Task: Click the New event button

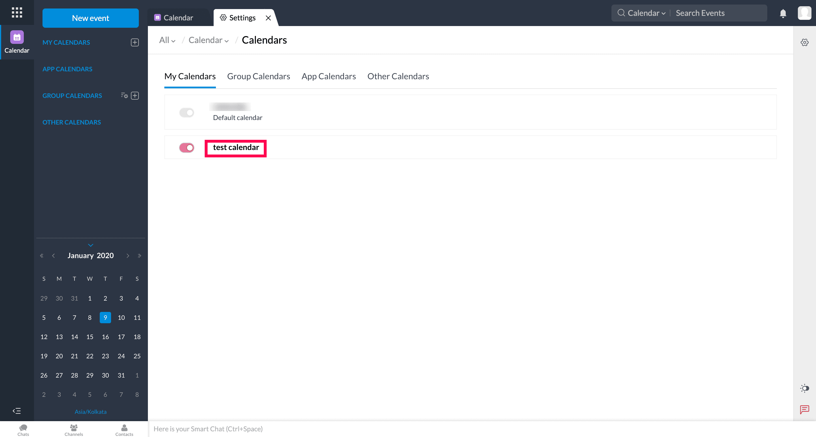Action: 91,18
